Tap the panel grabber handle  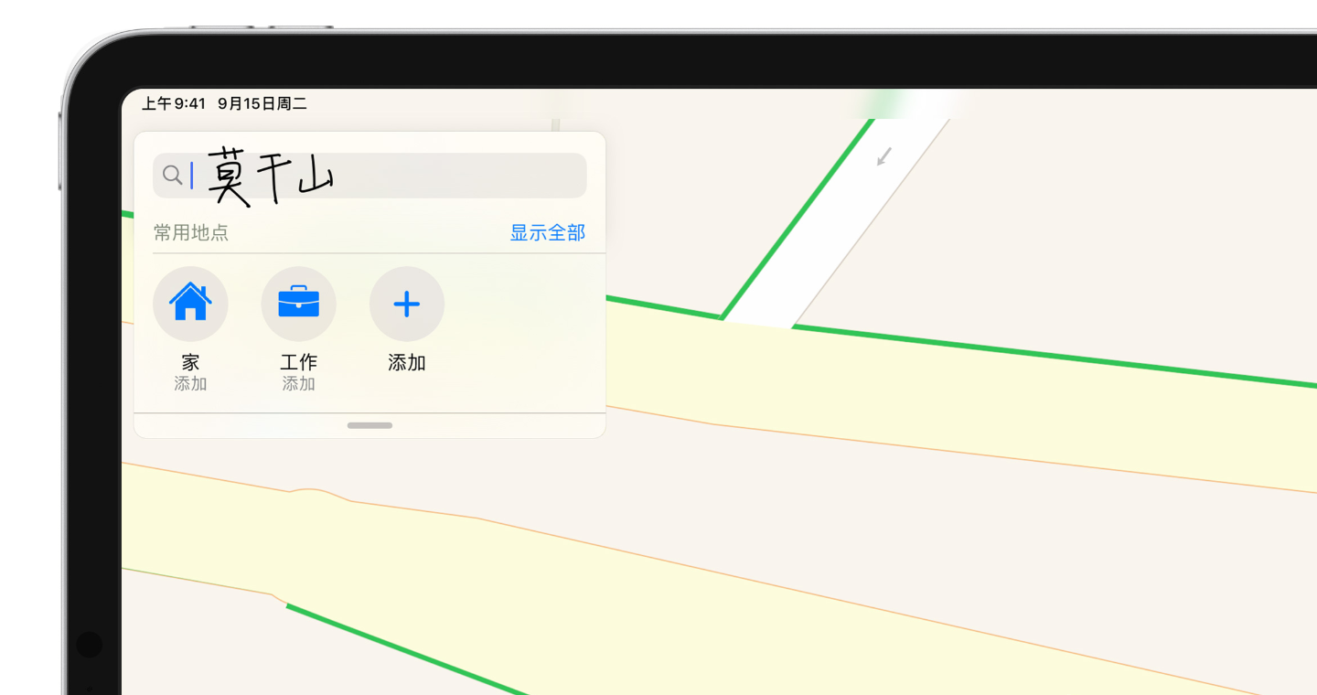tap(369, 425)
